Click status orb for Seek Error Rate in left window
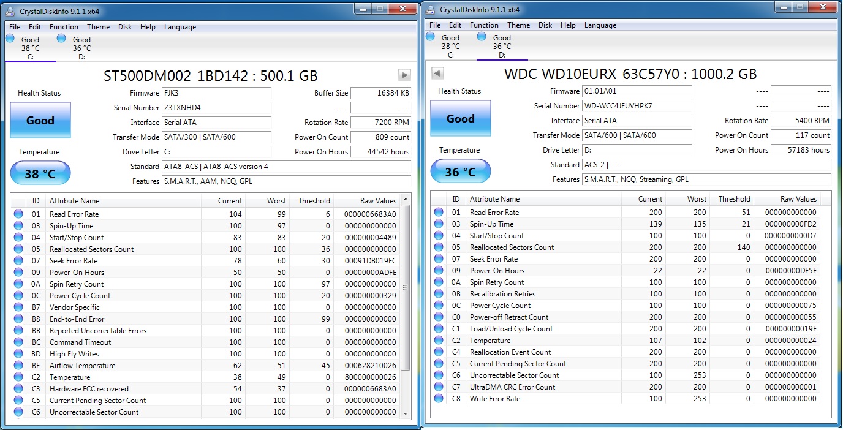The image size is (843, 430). 18,261
